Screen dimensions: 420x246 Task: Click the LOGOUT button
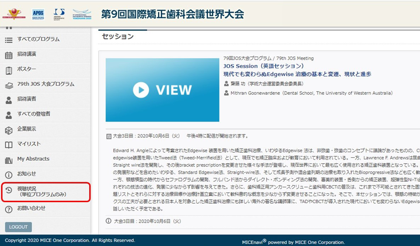(18, 227)
